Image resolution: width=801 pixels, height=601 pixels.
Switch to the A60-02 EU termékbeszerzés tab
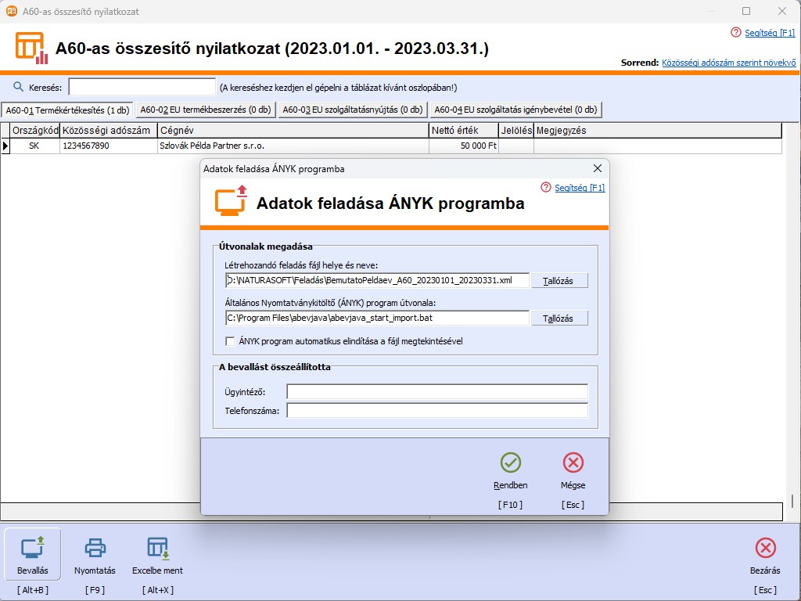pyautogui.click(x=205, y=110)
